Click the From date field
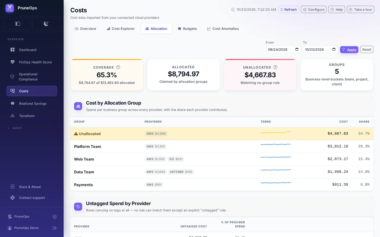Viewport: 380px width, 237px height. [x=283, y=49]
